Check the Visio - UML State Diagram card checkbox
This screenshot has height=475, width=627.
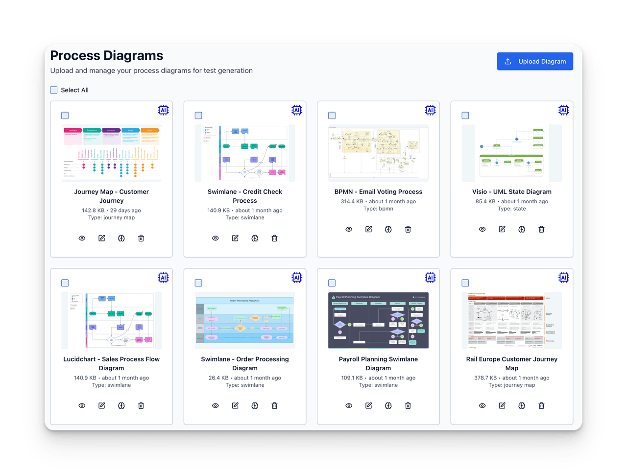[465, 116]
